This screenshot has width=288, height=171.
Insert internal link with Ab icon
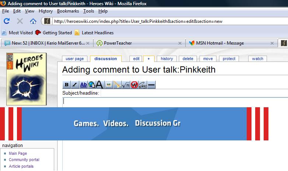pyautogui.click(x=83, y=85)
